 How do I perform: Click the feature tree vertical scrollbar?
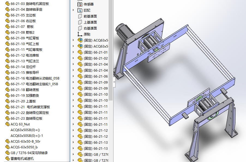coord(111,50)
